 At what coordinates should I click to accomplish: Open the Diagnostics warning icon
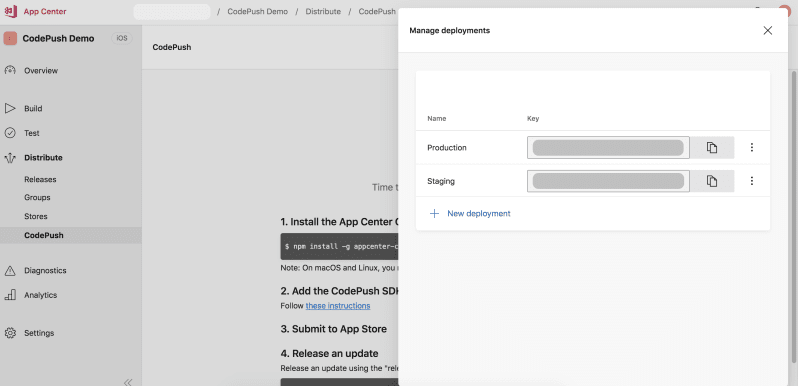10,271
